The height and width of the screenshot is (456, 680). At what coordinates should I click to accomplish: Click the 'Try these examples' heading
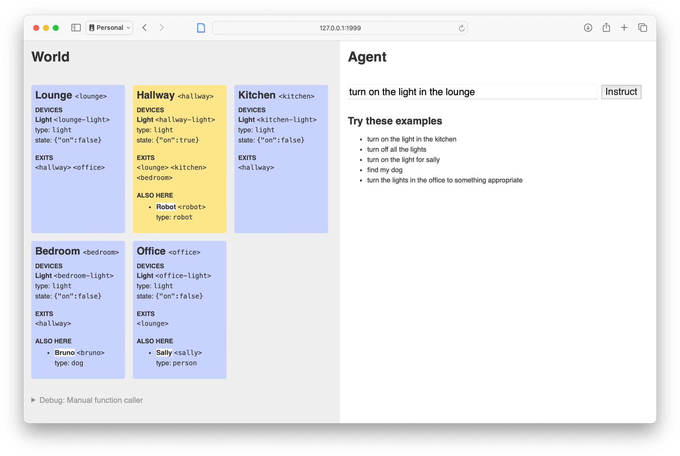click(395, 121)
